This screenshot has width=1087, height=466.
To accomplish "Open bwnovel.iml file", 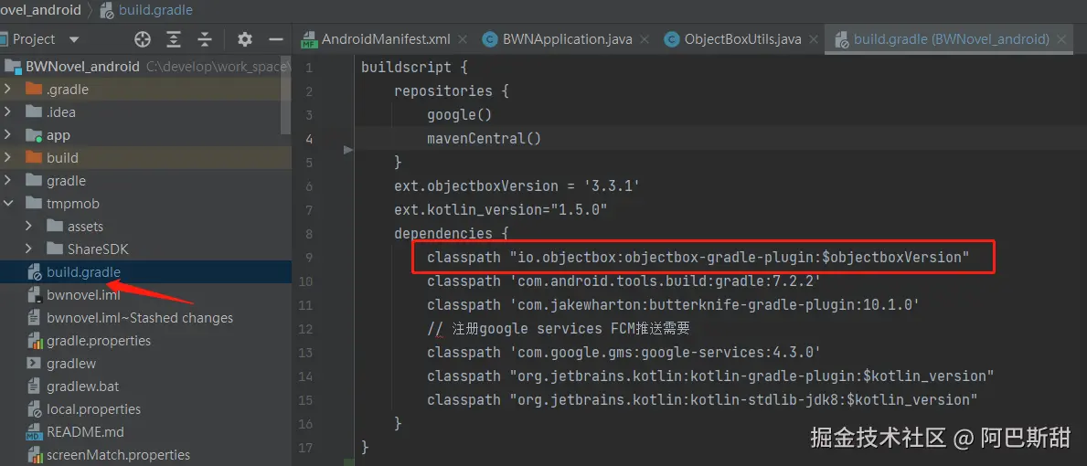I will [x=83, y=295].
